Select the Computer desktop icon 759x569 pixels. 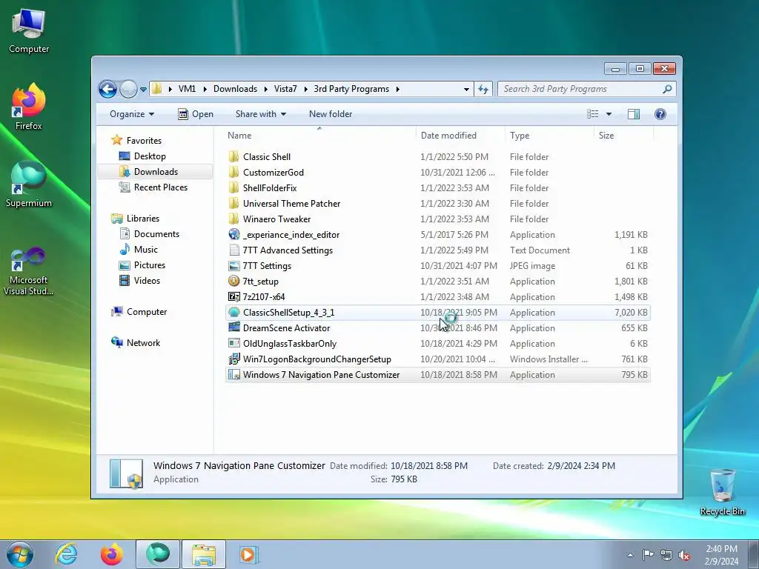[29, 31]
